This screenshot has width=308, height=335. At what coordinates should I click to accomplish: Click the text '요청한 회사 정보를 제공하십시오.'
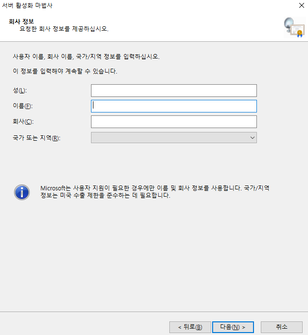pos(64,29)
